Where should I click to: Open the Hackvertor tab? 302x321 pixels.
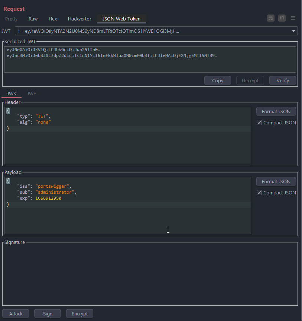tap(79, 19)
